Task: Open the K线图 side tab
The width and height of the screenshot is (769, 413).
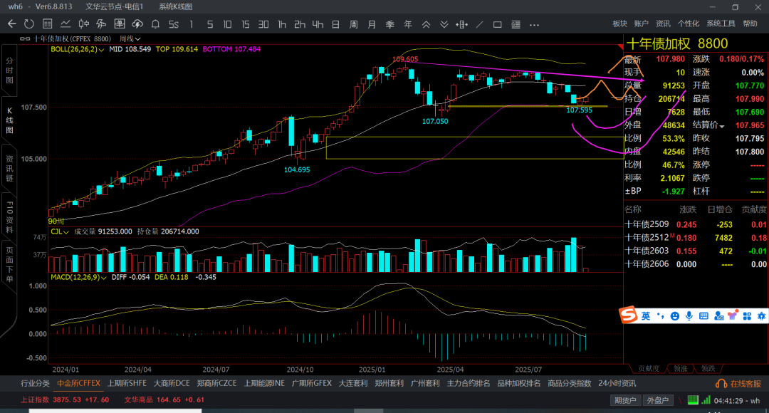Action: 9,120
